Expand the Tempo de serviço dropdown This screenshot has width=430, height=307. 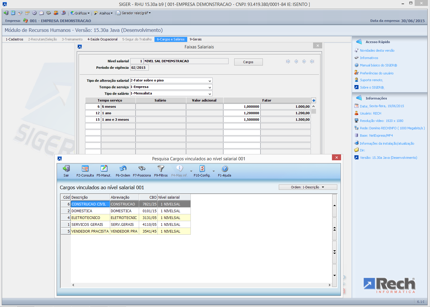point(210,87)
